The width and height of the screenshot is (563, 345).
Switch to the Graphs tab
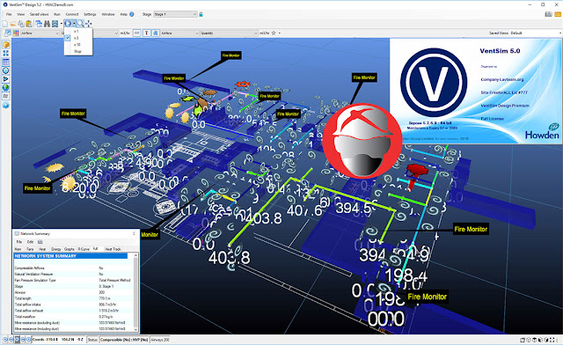pos(69,249)
